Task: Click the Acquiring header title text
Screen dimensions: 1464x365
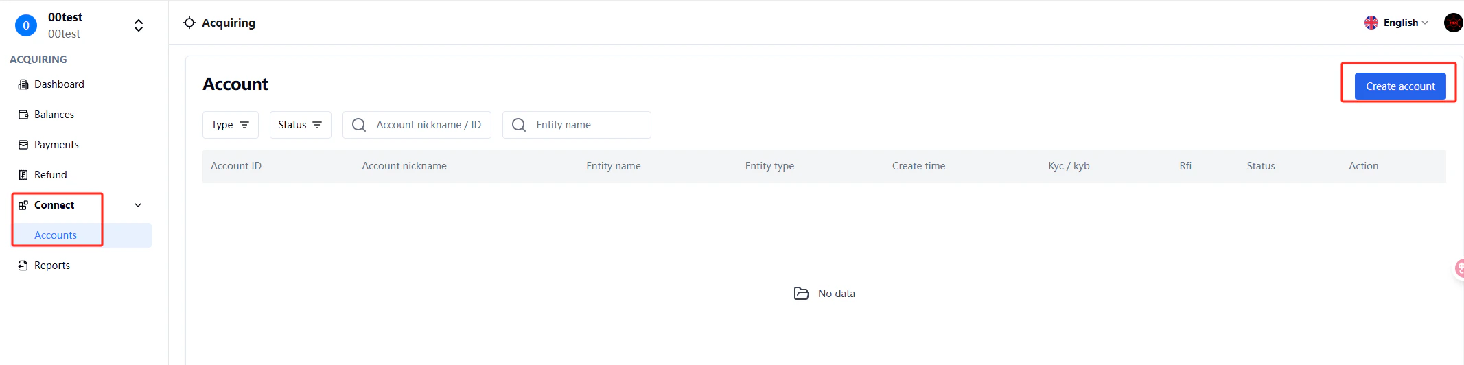Action: (229, 23)
